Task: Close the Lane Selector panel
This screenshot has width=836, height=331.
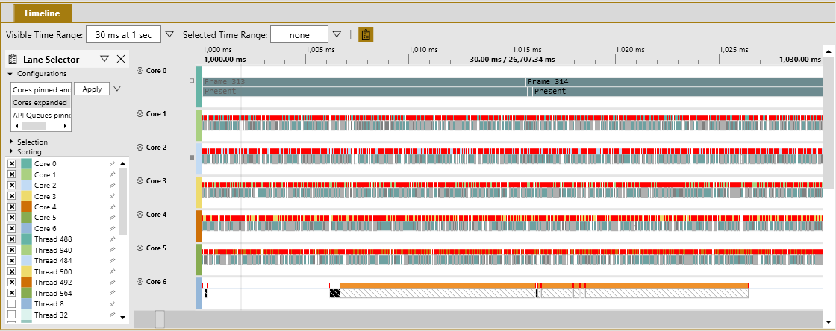Action: [121, 59]
